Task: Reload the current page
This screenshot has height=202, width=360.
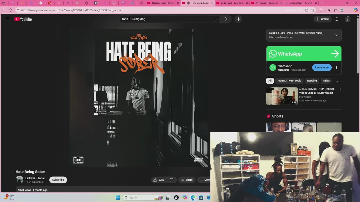Action: point(10,10)
